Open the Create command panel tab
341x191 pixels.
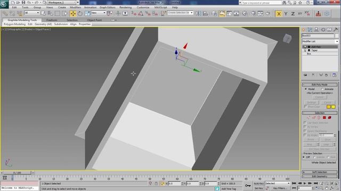304,30
